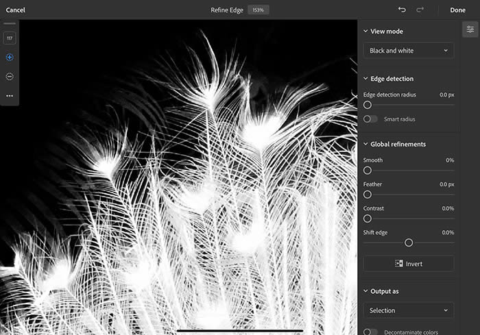This screenshot has width=480, height=335.
Task: Collapse the Output as section
Action: 365,291
